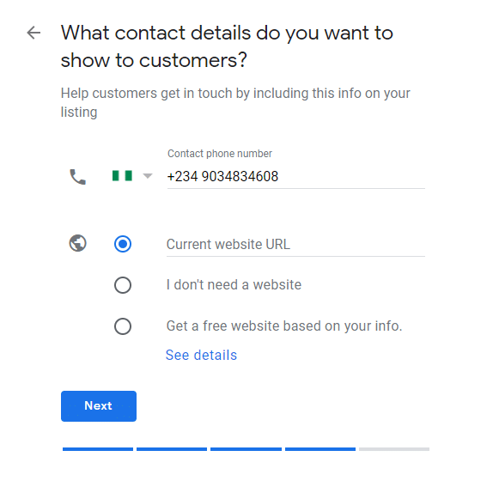
Task: Click the Nigeria flag icon
Action: coord(122,176)
